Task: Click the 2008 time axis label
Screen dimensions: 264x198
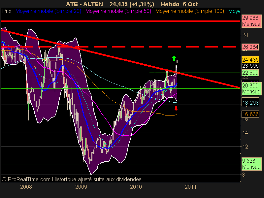Action: pos(26,187)
